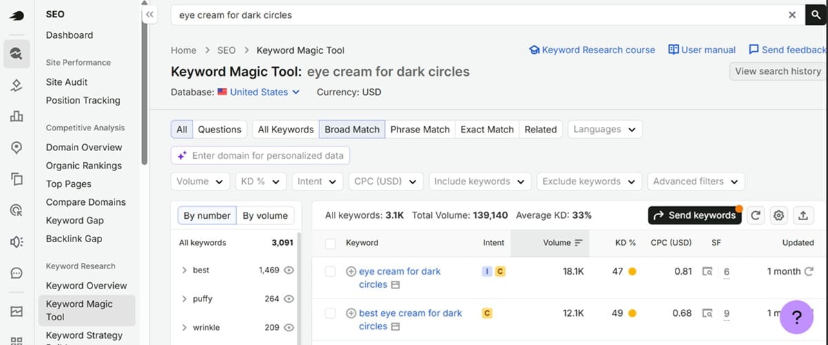
Task: Toggle eye icon for 'best' group
Action: [289, 270]
